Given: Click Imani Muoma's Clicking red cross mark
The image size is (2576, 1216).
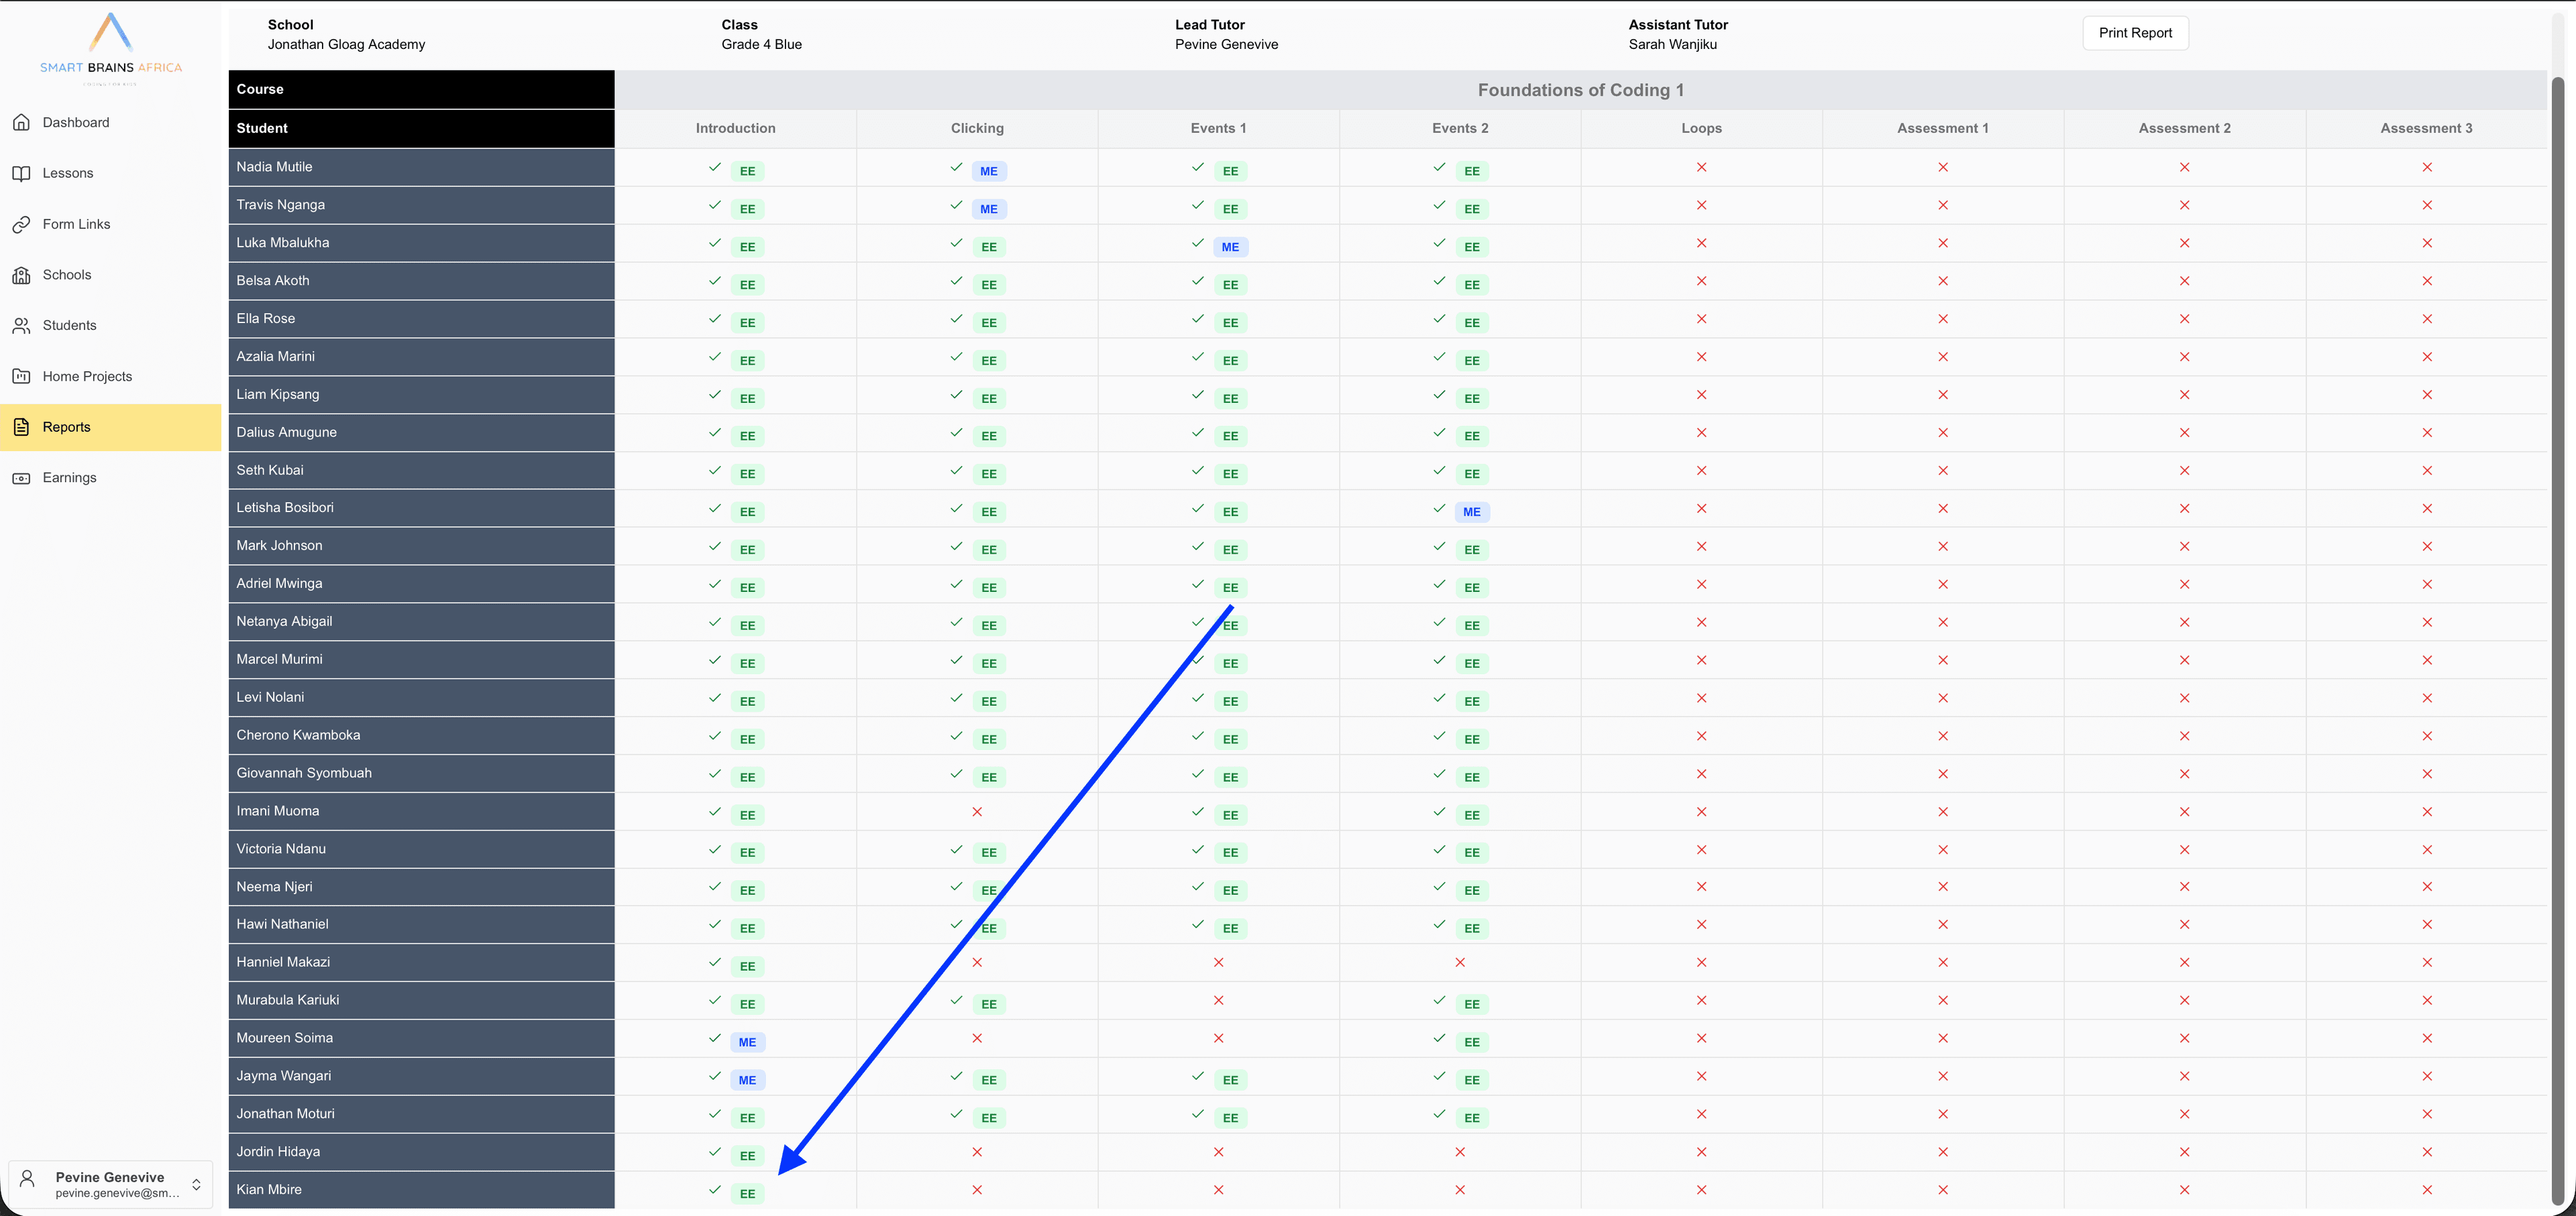Looking at the screenshot, I should (977, 811).
